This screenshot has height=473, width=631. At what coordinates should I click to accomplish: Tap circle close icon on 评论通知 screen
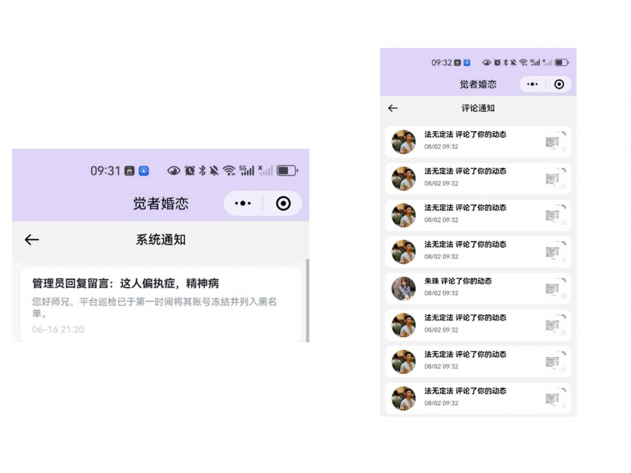click(558, 84)
